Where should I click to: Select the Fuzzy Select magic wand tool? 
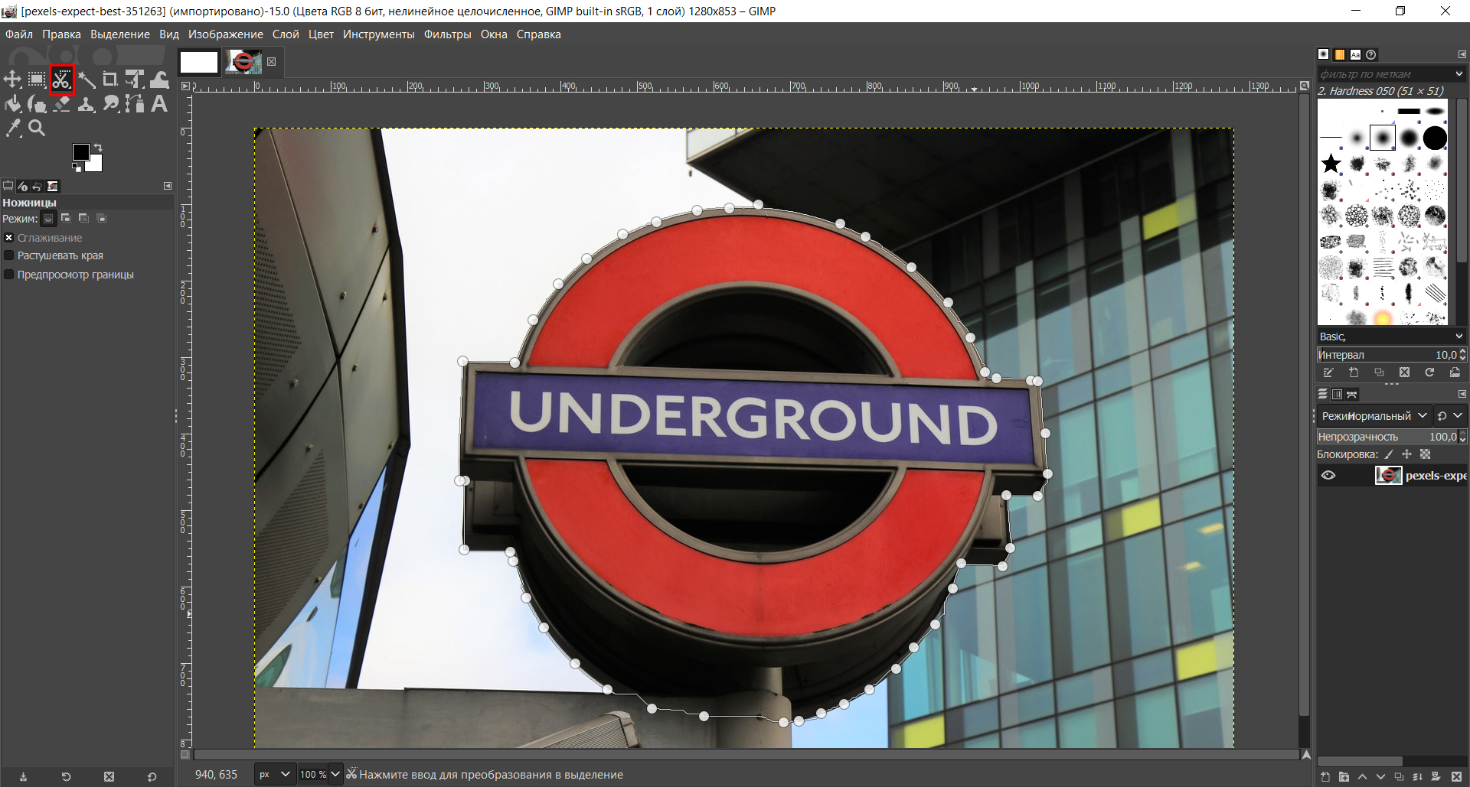point(87,80)
